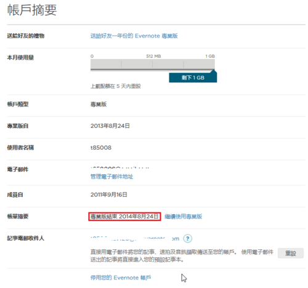This screenshot has height=288, width=308.
Task: Click the 1 GB usage scale marker
Action: coord(210,56)
